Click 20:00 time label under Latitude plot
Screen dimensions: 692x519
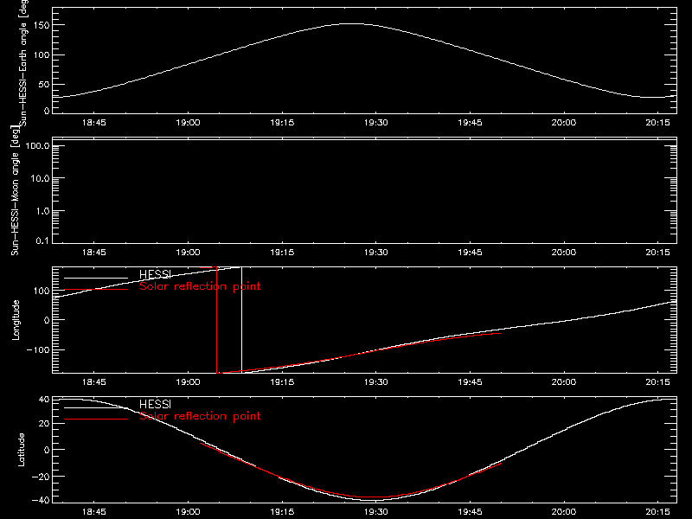564,512
